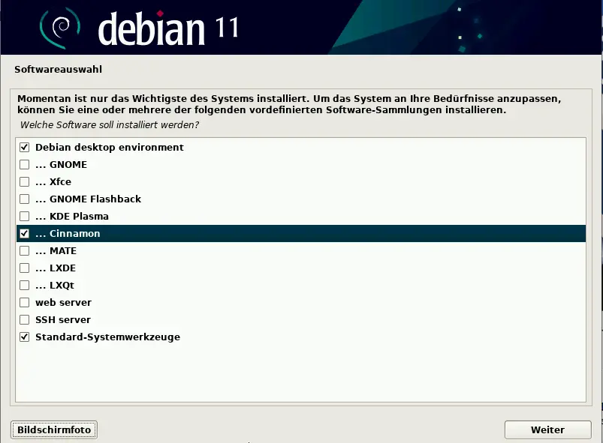Viewport: 603px width, 443px height.
Task: Uncheck the Cinnamon desktop option
Action: (x=24, y=233)
